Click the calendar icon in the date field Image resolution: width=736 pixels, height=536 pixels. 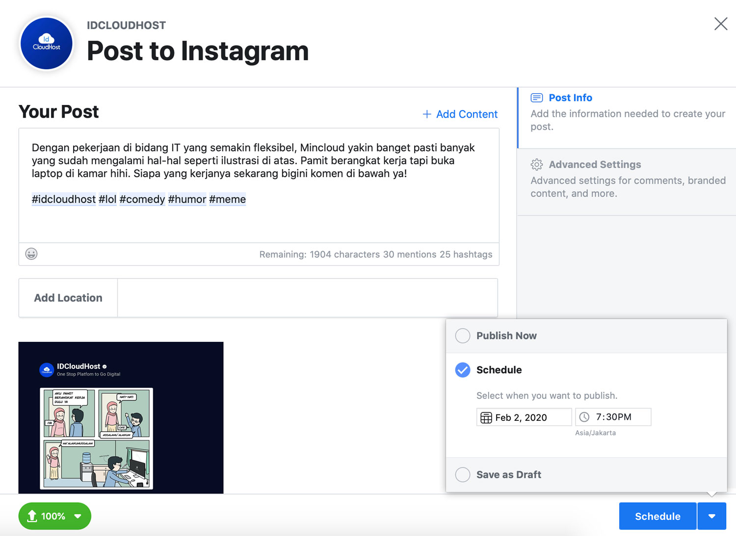(486, 417)
